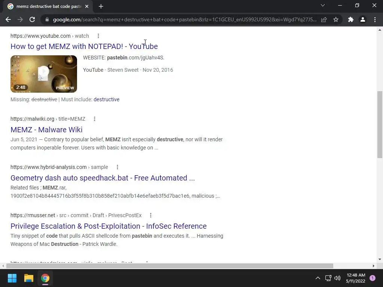
Task: Open Geometry dash auto speedhack.bat result
Action: pos(102,178)
